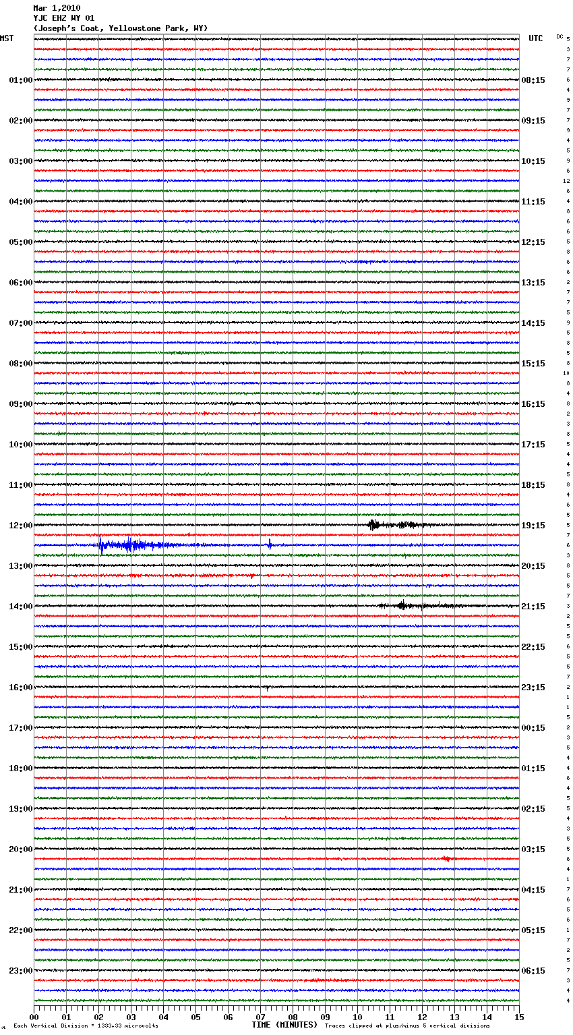Click the 08:15 UTC time label

533,80
